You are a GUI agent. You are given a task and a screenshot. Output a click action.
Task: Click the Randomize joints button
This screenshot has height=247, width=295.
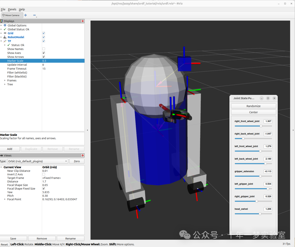pos(253,106)
